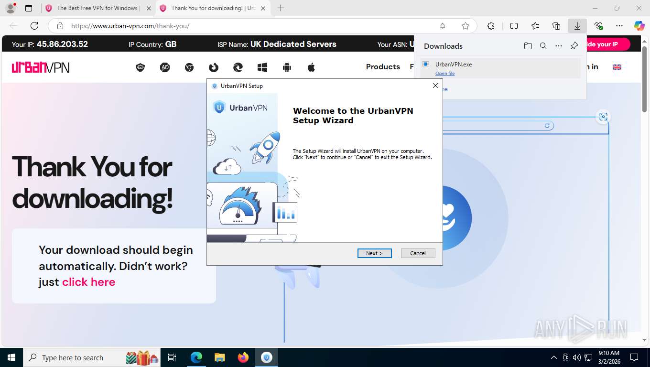
Task: Open the Windows download icon
Action: click(x=262, y=67)
